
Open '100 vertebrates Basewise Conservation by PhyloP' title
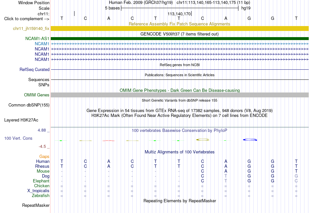(x=179, y=131)
